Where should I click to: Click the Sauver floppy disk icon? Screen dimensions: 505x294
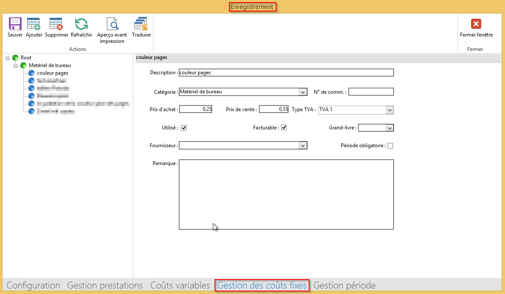pos(15,24)
